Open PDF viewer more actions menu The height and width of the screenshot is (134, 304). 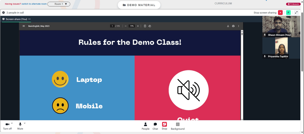point(238,26)
